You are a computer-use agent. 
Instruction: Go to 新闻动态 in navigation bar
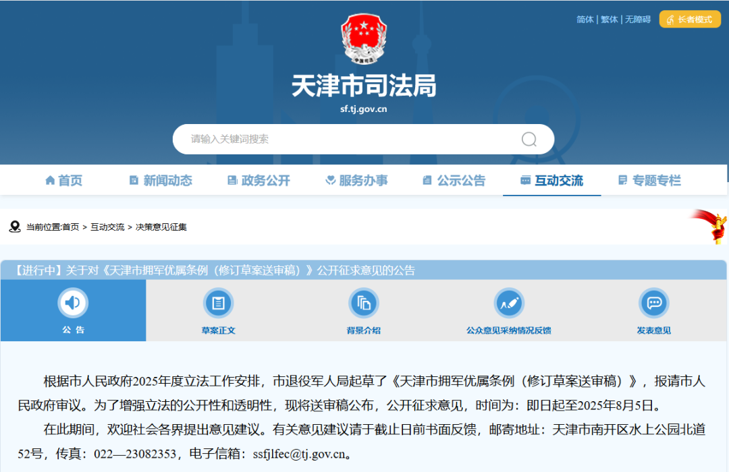coord(161,181)
